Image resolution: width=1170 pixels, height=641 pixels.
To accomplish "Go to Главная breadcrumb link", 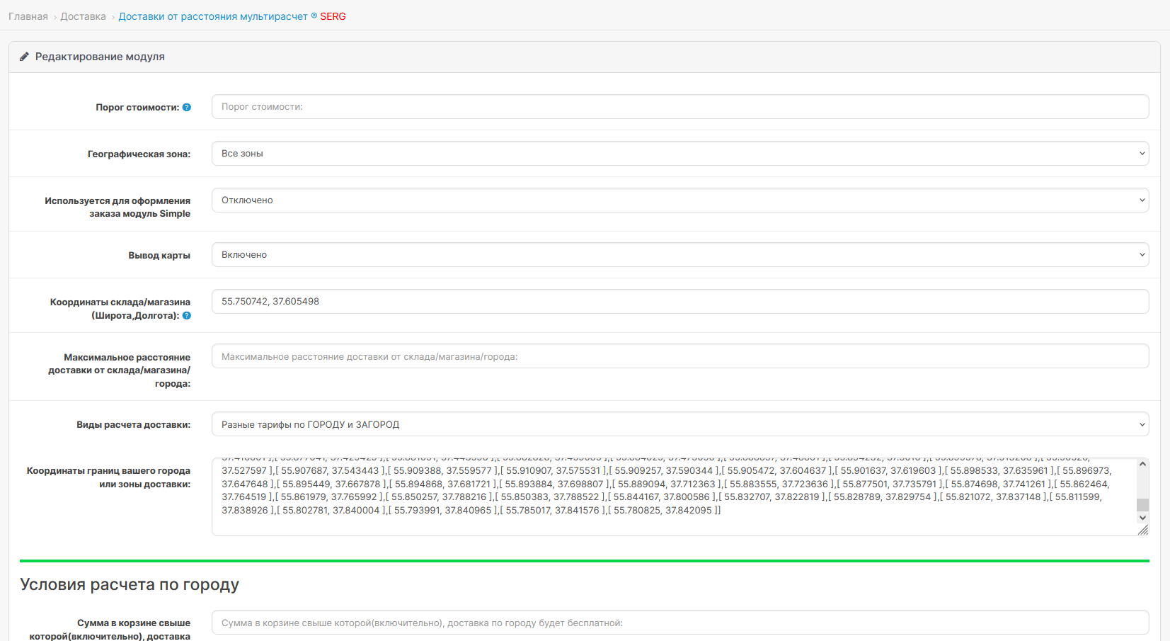I will 28,16.
